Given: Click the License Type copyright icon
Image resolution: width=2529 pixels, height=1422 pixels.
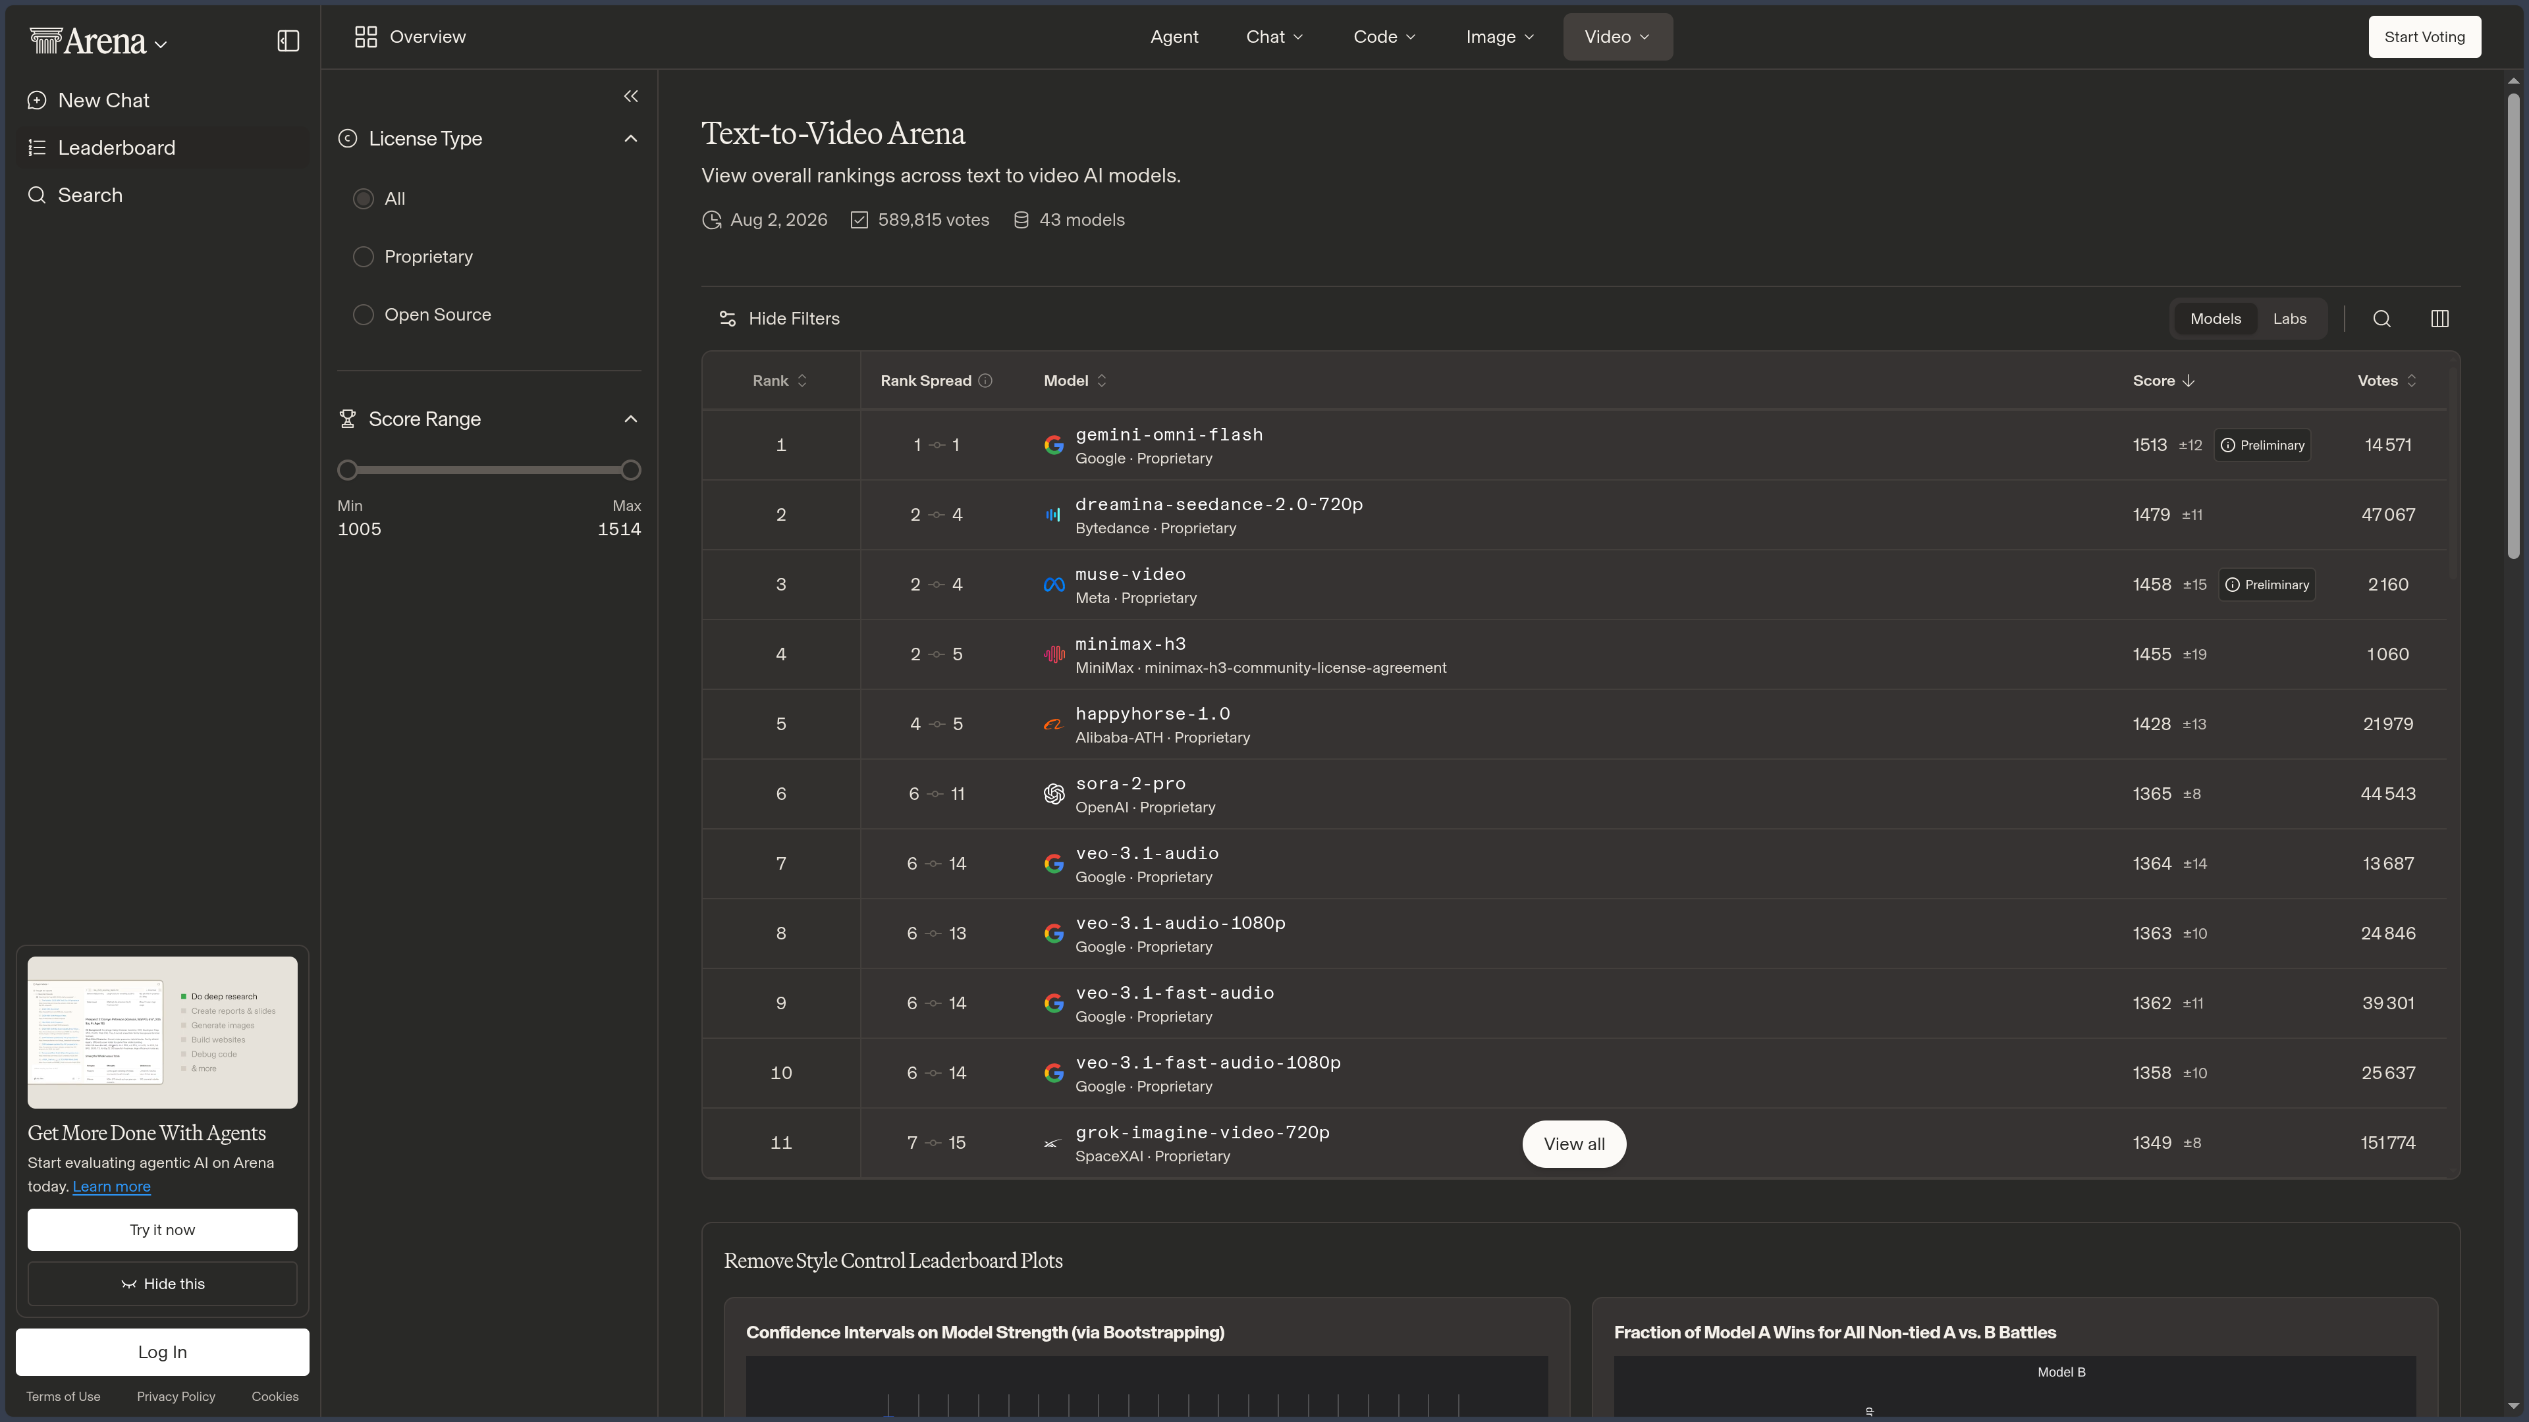Looking at the screenshot, I should [348, 138].
